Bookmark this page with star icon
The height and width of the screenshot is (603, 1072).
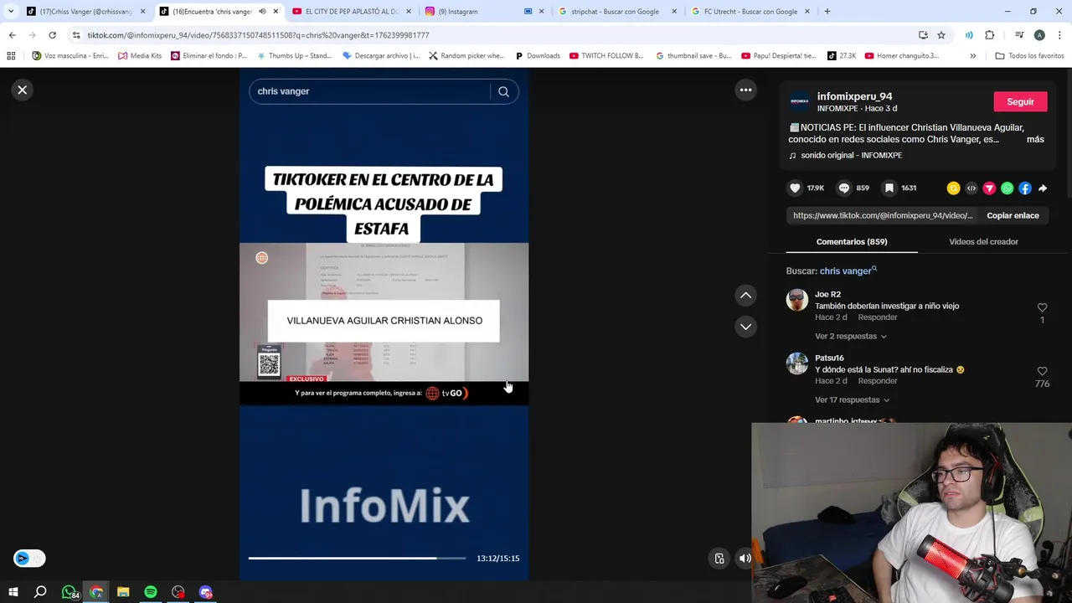tap(941, 35)
